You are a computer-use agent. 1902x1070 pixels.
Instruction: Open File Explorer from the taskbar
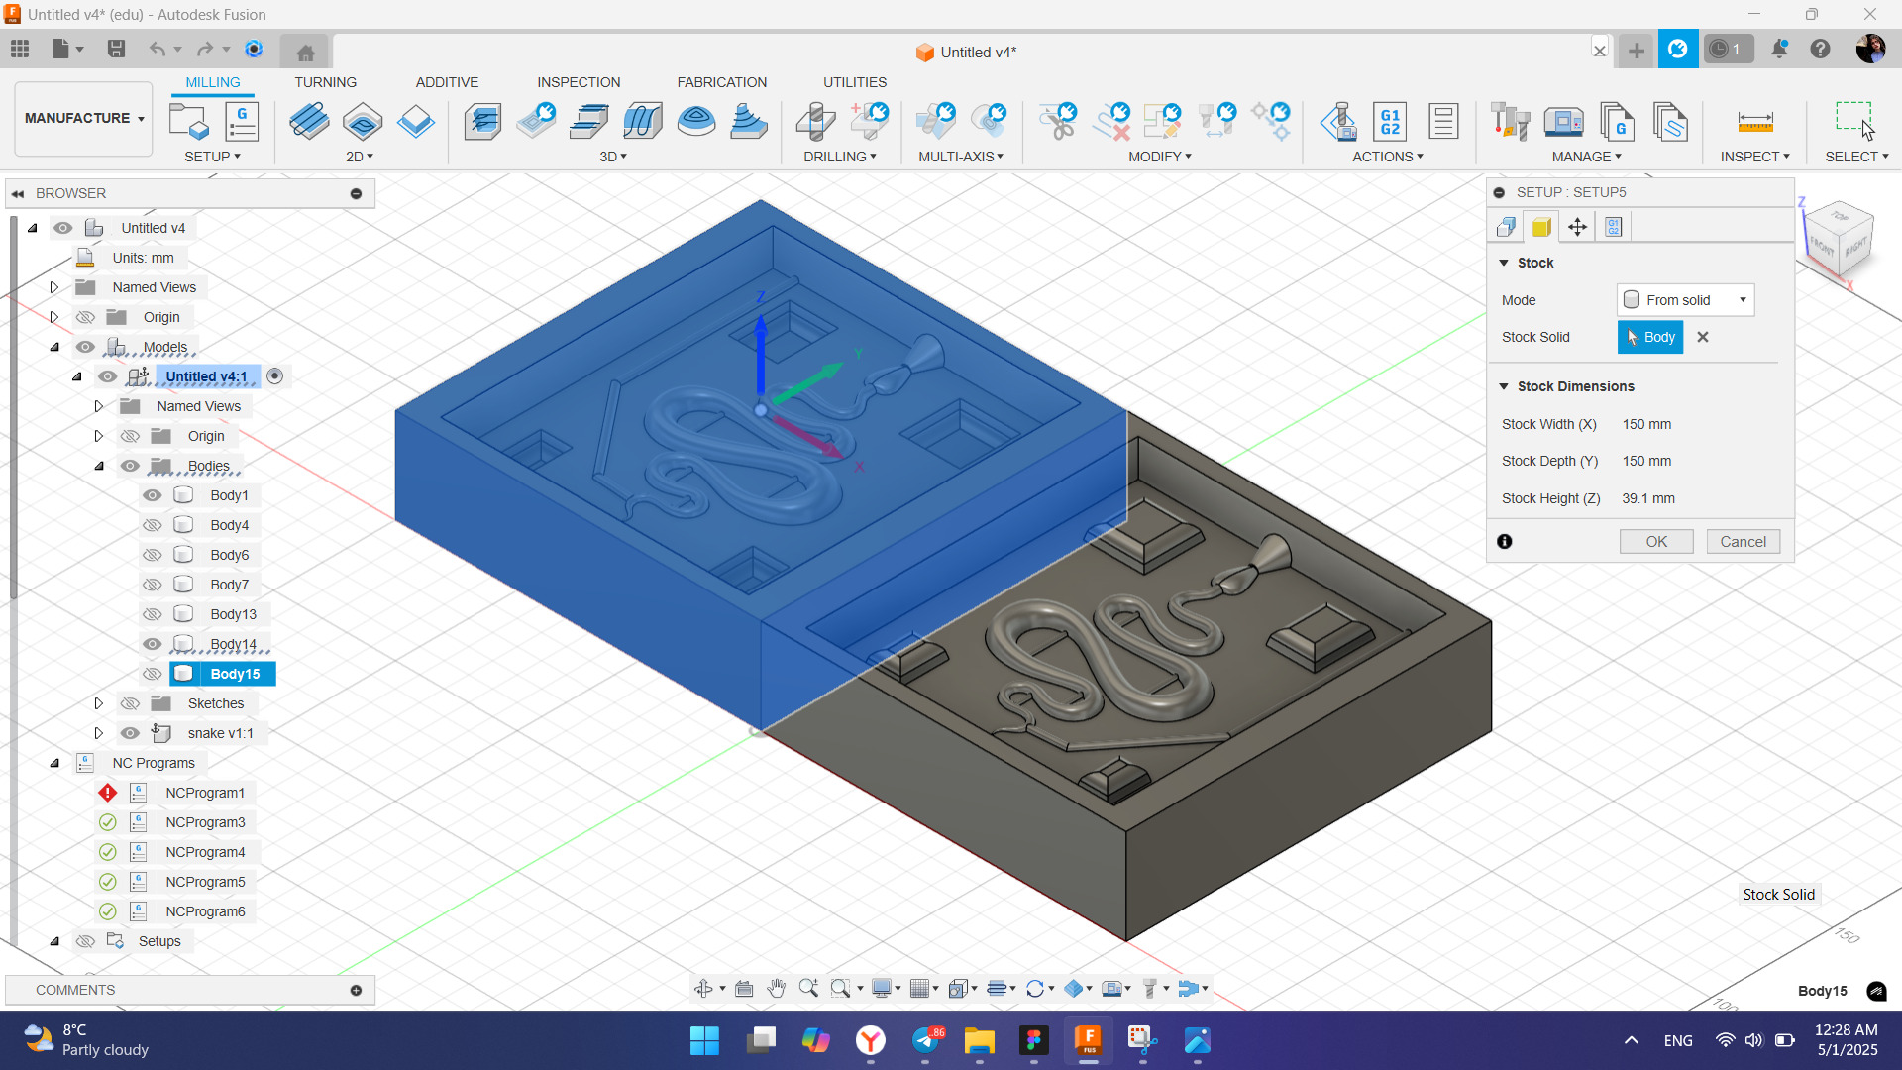[x=979, y=1040]
